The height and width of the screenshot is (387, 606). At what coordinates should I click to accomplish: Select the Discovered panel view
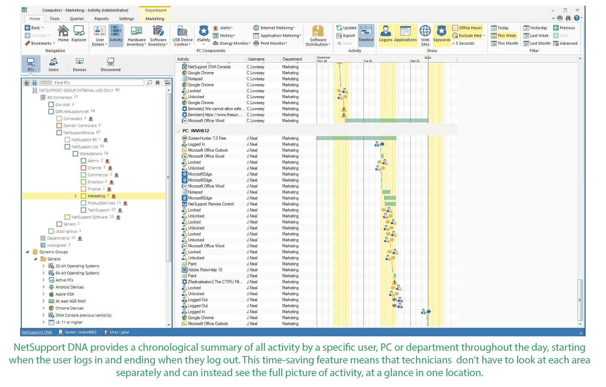tap(111, 64)
